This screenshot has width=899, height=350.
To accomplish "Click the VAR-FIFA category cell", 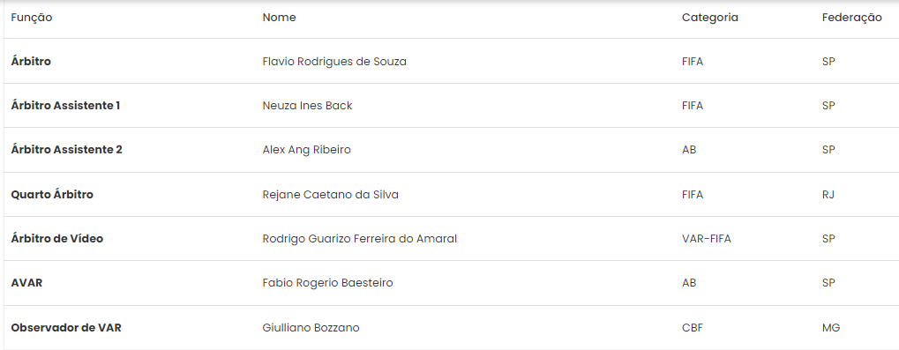I will click(707, 239).
